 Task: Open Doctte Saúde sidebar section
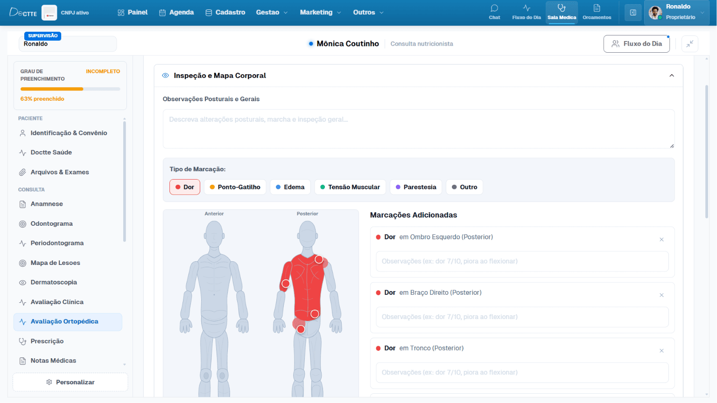[68, 153]
